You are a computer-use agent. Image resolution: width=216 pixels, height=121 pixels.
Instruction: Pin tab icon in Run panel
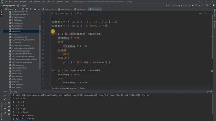coord(5,113)
